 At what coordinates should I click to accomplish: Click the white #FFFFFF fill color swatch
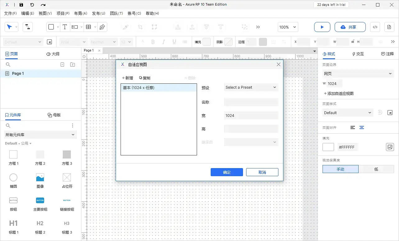(x=328, y=147)
